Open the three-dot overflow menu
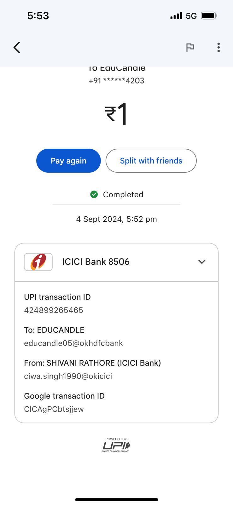Viewport: 233px width, 506px height. click(218, 47)
